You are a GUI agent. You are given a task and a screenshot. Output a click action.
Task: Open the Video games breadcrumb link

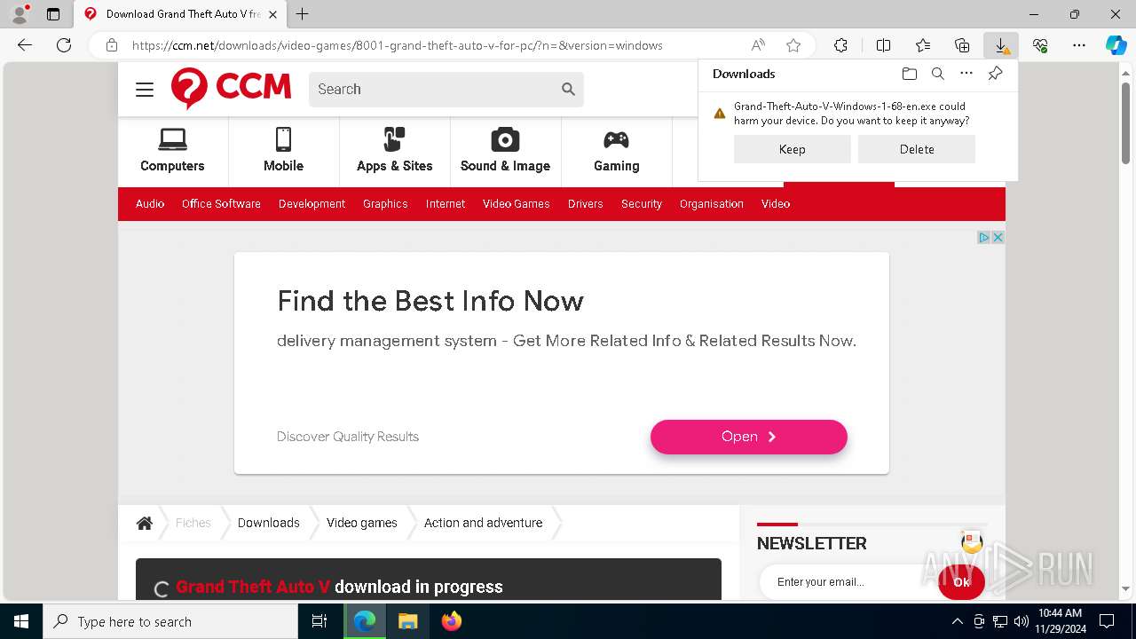(x=362, y=523)
